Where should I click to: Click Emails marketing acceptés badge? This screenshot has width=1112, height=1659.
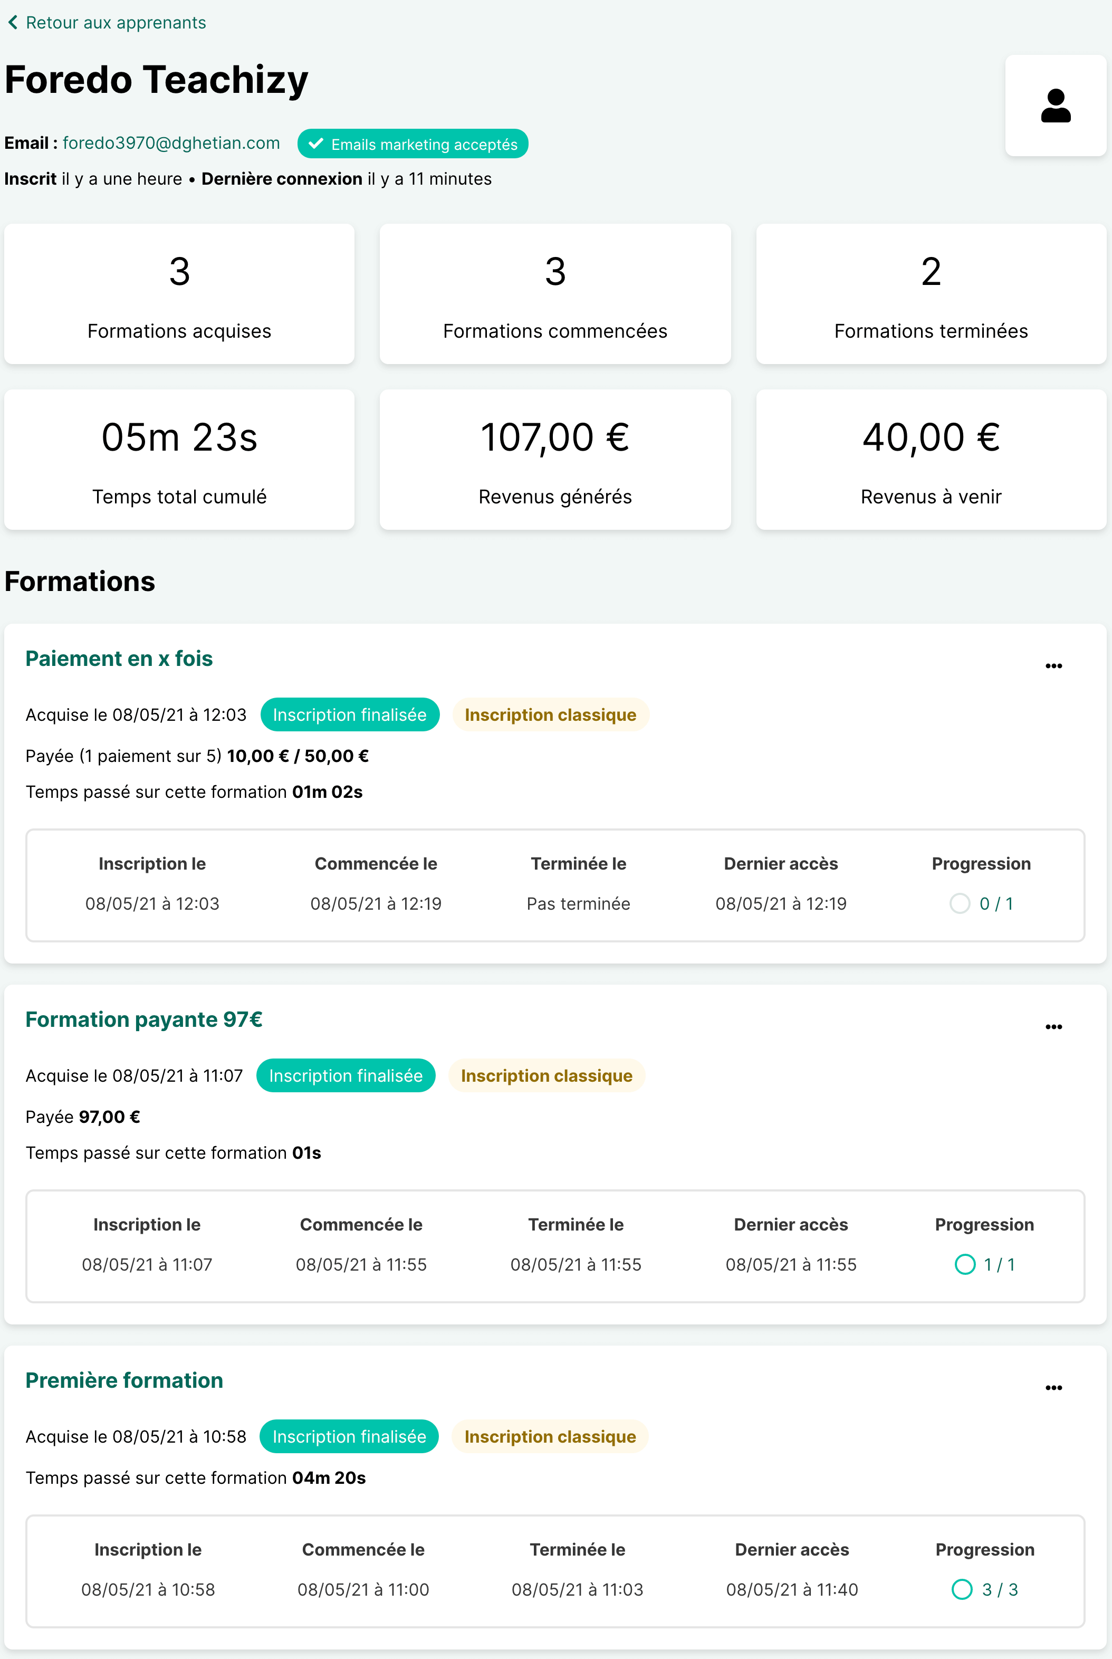[x=413, y=144]
